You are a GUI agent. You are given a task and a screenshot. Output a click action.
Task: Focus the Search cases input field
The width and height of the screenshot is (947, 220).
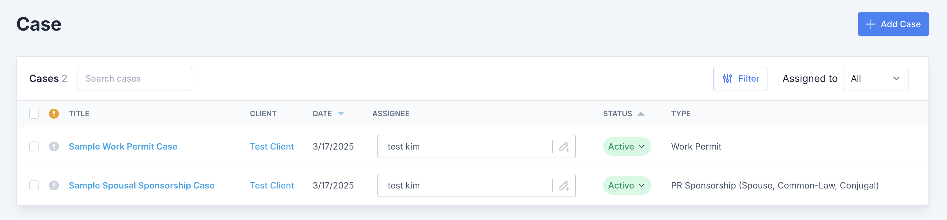click(x=135, y=78)
